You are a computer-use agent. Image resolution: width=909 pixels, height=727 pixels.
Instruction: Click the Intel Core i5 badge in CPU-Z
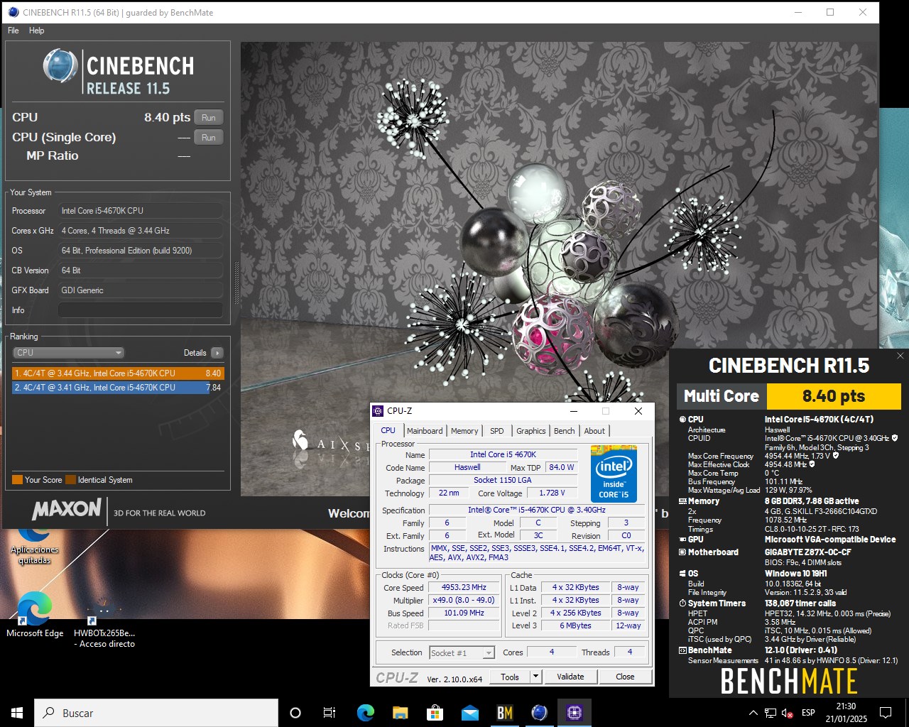(x=614, y=474)
